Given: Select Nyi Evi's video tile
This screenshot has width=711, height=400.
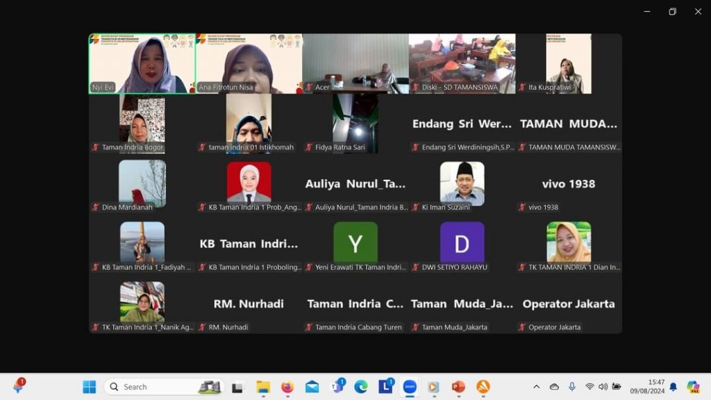Looking at the screenshot, I should click(x=142, y=64).
